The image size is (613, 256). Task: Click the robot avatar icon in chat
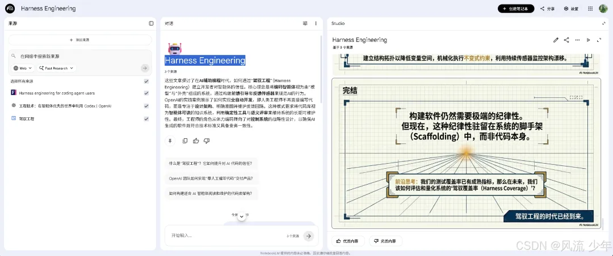pyautogui.click(x=174, y=48)
